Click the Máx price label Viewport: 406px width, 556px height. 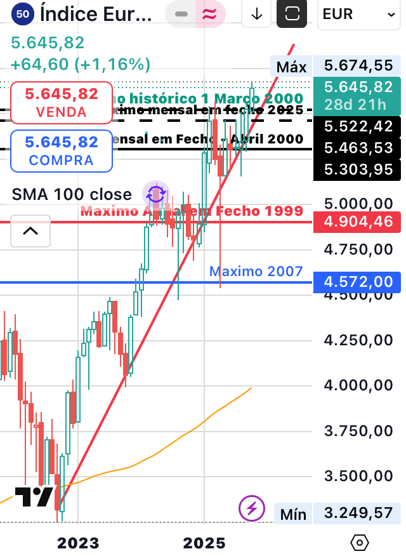tap(291, 67)
